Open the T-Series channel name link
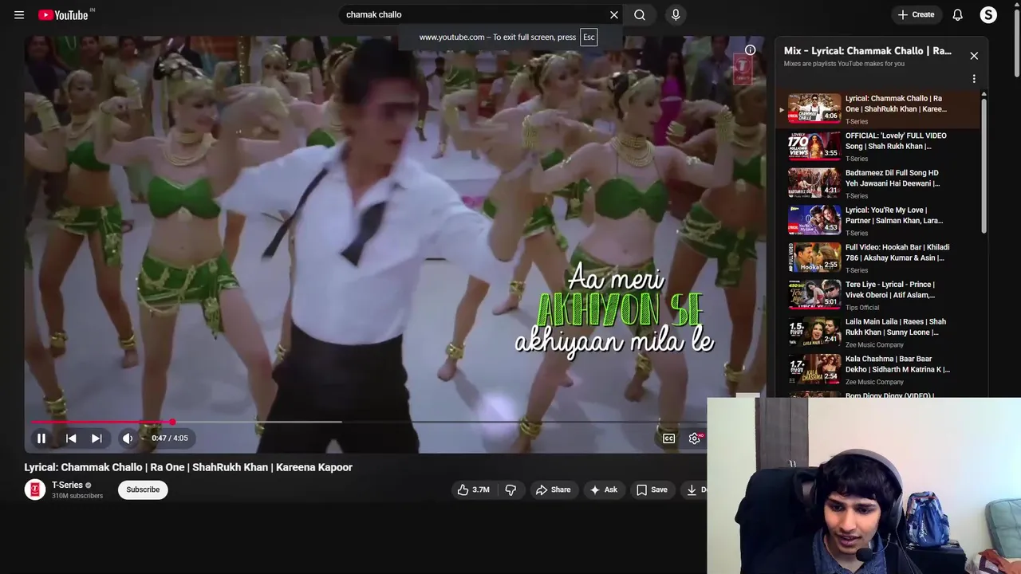 67,485
